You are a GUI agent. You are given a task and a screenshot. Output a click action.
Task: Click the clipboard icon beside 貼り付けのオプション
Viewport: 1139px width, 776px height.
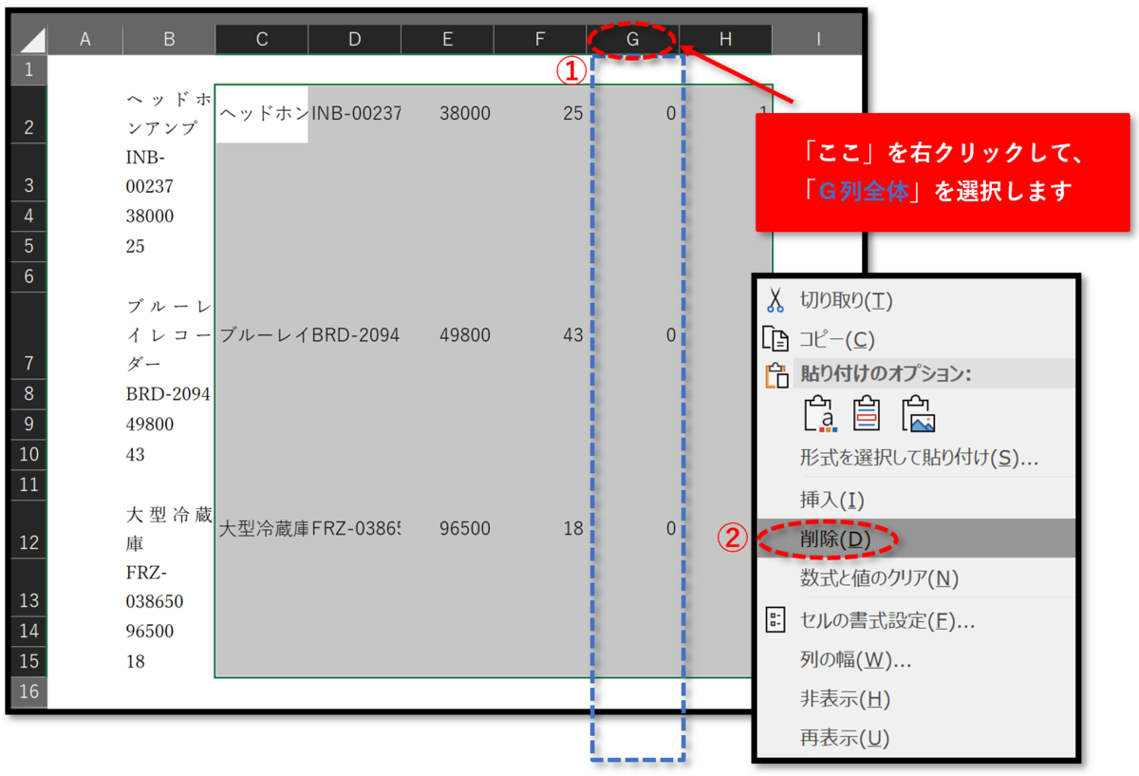click(776, 372)
